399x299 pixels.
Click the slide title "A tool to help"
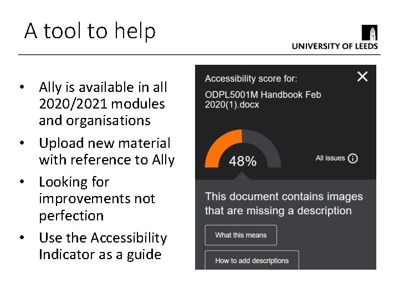[90, 31]
